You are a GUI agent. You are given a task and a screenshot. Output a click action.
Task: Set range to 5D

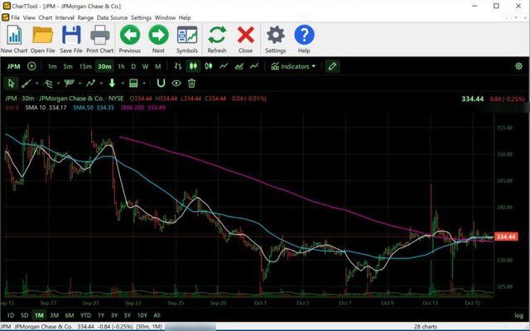pos(24,315)
